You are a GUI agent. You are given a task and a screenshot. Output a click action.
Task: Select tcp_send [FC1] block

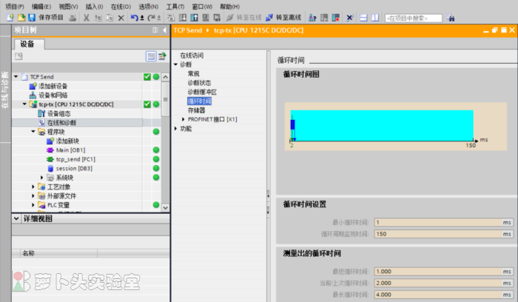tap(75, 159)
